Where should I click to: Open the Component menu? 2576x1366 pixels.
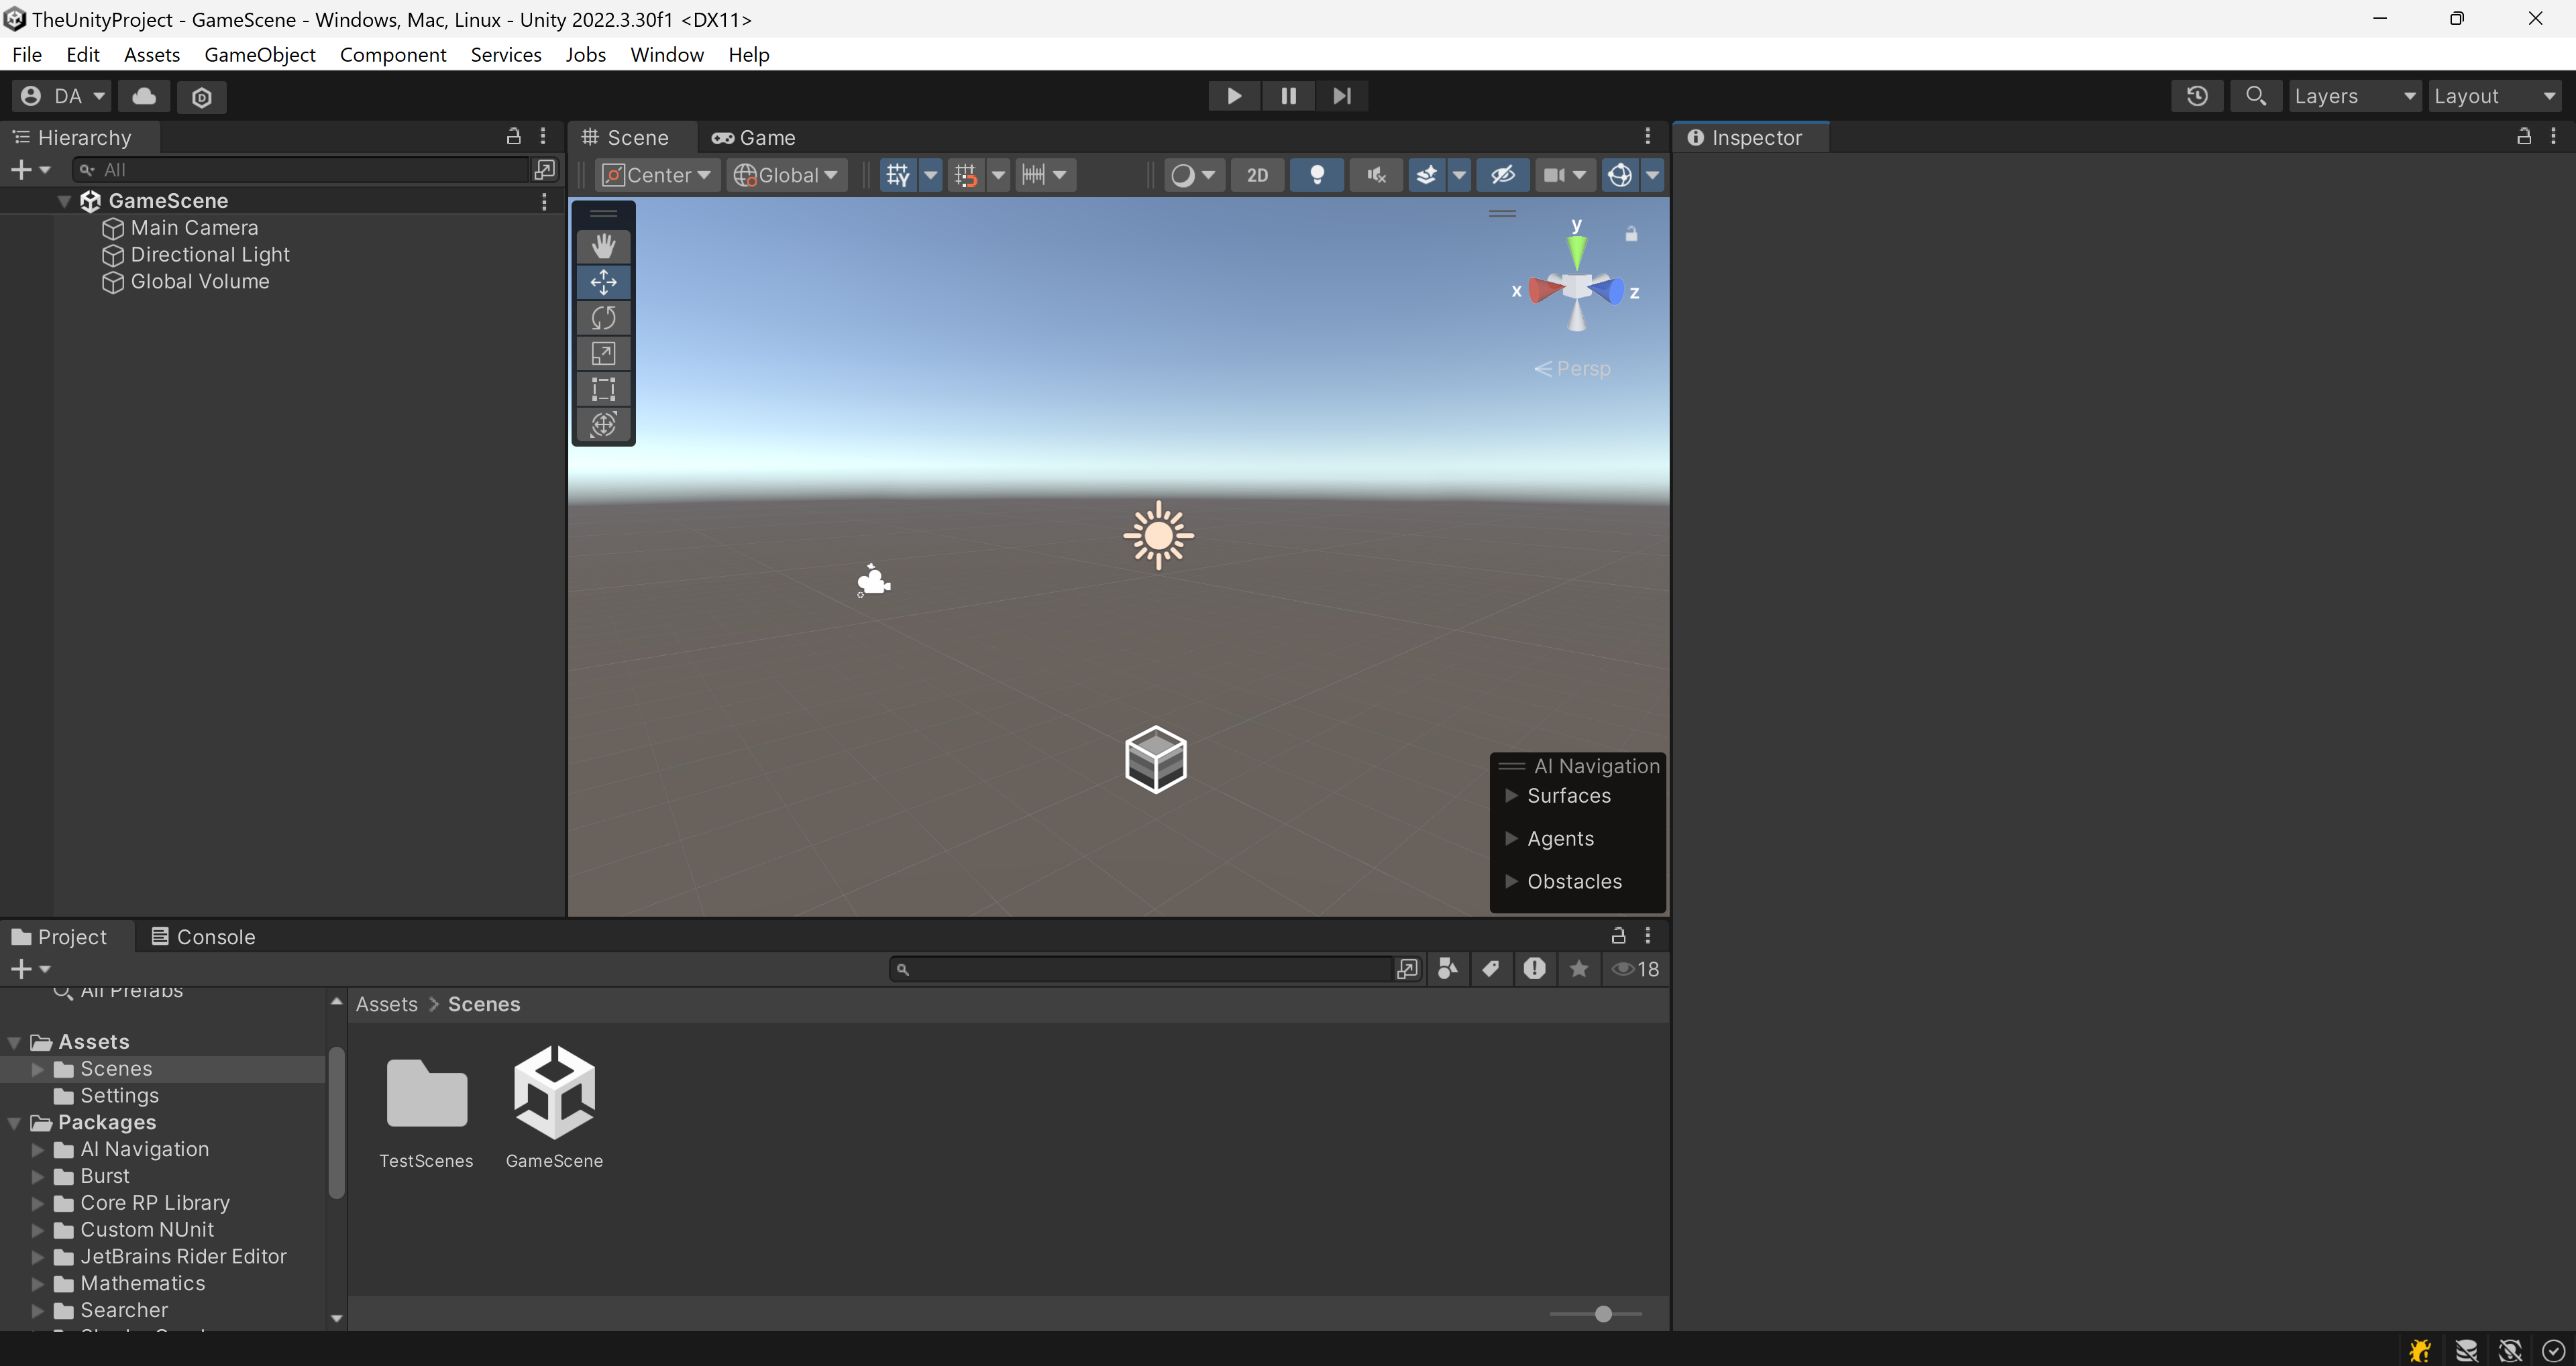pos(393,54)
